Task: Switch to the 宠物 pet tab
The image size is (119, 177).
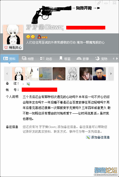Action: pos(101,59)
